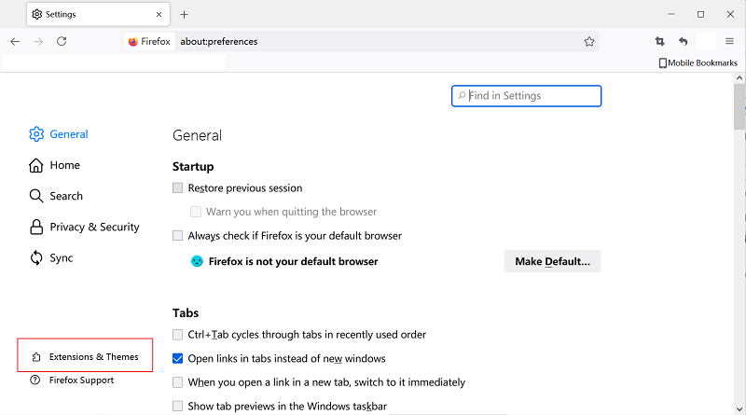This screenshot has width=746, height=415.
Task: Enable Show tab previews in Windows taskbar
Action: coord(177,406)
